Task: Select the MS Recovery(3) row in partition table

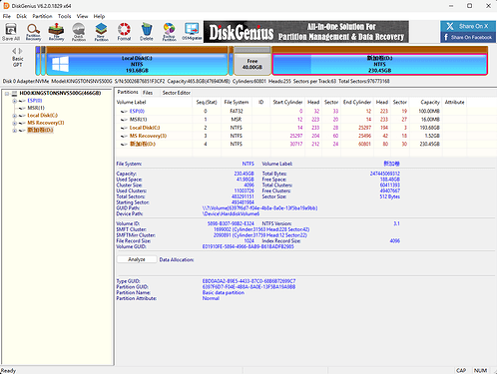Action: point(306,136)
